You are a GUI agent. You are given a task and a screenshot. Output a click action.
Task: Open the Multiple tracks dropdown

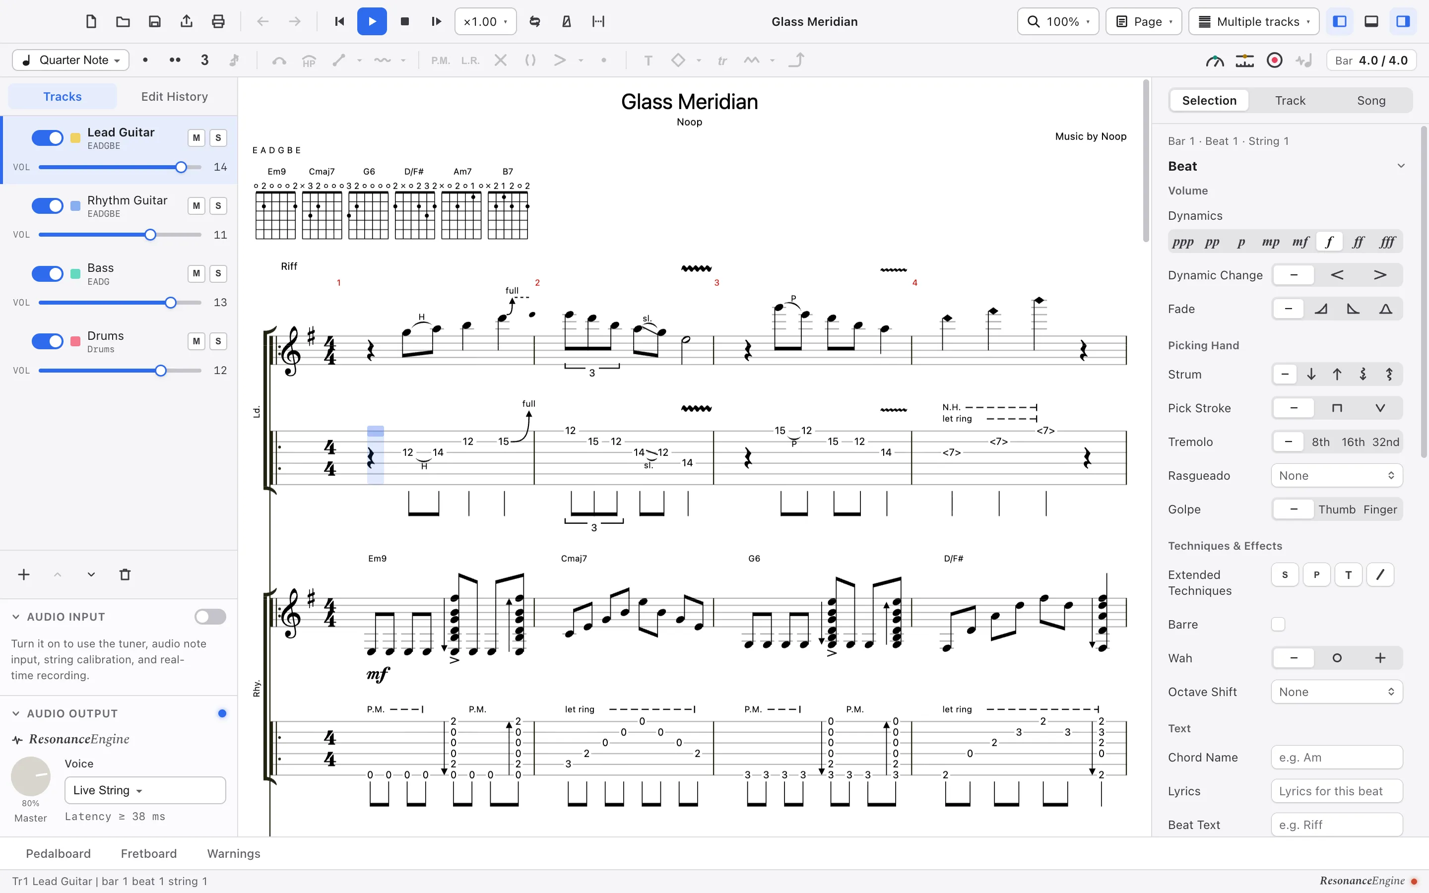tap(1253, 22)
